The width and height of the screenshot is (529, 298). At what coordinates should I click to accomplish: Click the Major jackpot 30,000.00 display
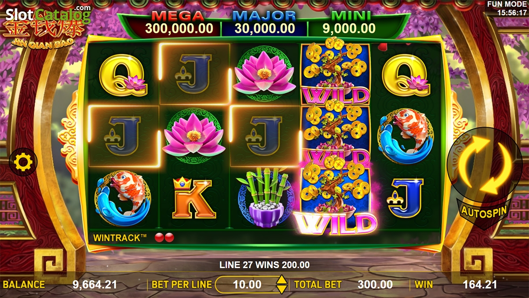point(264,23)
